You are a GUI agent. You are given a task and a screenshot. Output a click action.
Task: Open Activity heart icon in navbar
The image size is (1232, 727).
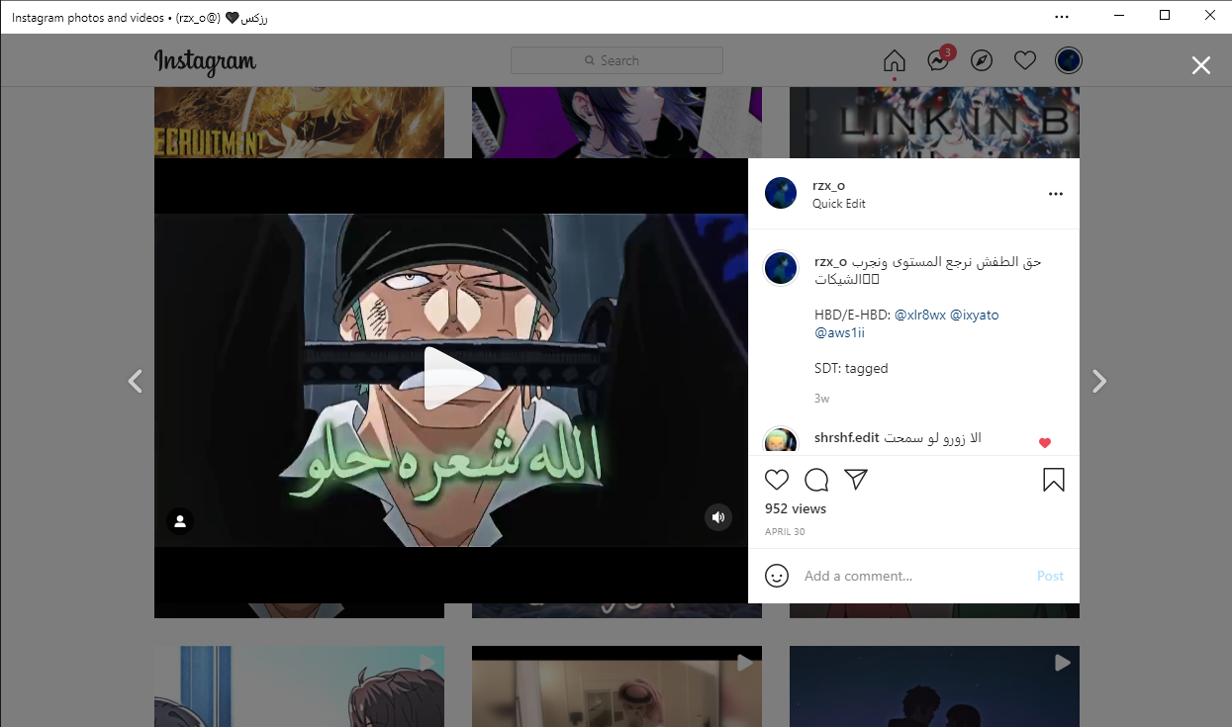(1025, 60)
